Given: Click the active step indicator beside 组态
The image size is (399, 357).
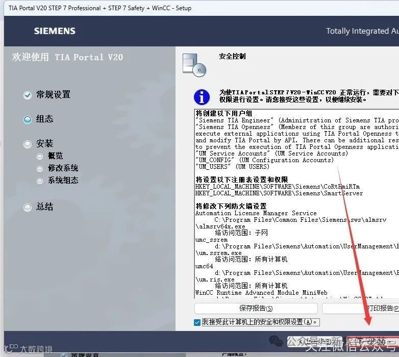Looking at the screenshot, I should click(x=28, y=119).
